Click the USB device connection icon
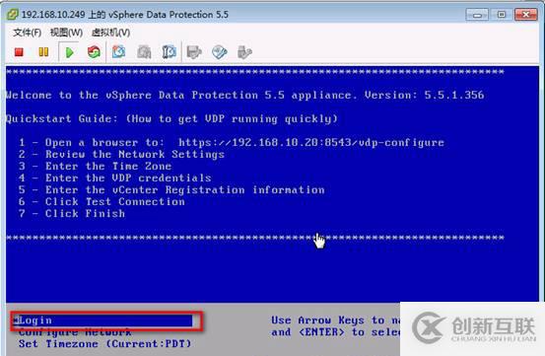 [244, 52]
